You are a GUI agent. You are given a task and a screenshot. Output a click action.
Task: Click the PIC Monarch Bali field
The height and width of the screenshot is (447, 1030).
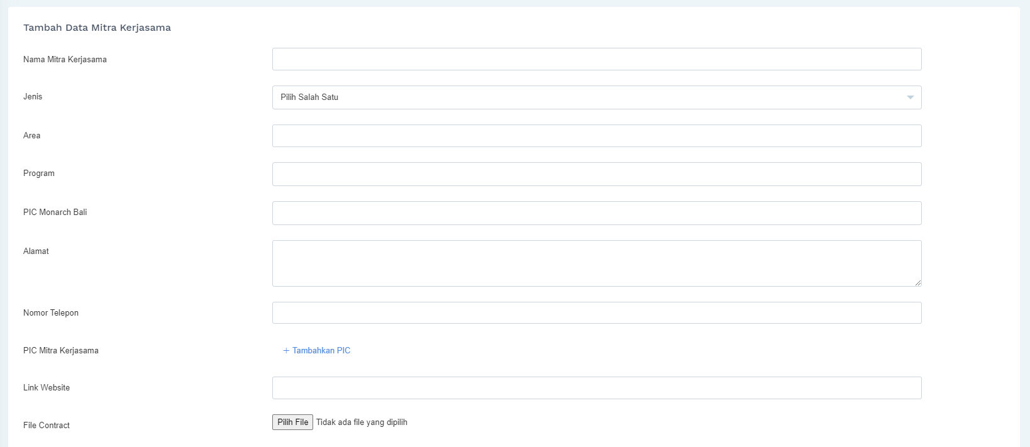point(596,213)
